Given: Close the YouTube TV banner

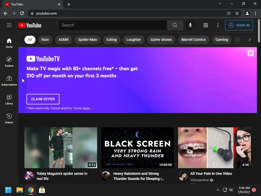Looking at the screenshot, I should tap(250, 53).
